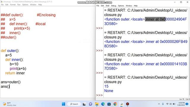Click the '## print(x+5)' commented line

click(x=15, y=29)
